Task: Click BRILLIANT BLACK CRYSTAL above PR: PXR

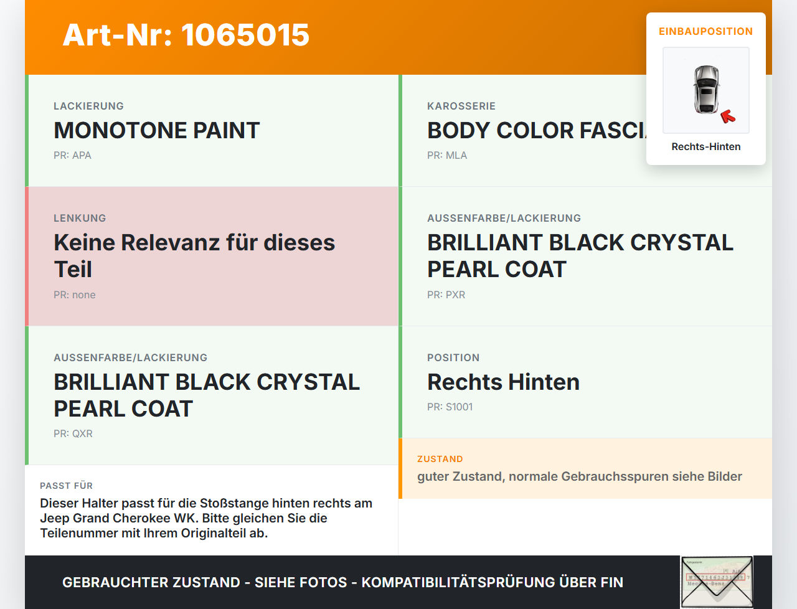Action: [580, 256]
